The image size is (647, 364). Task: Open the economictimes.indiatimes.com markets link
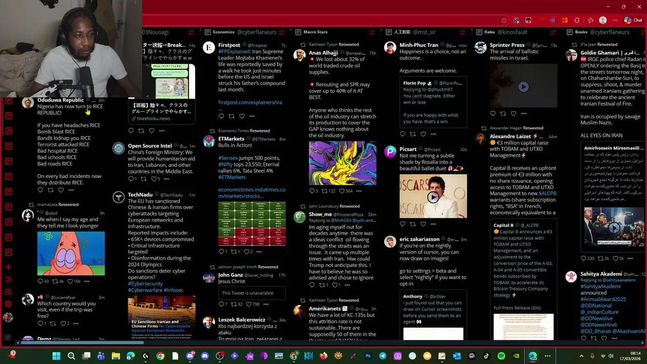[x=252, y=193]
